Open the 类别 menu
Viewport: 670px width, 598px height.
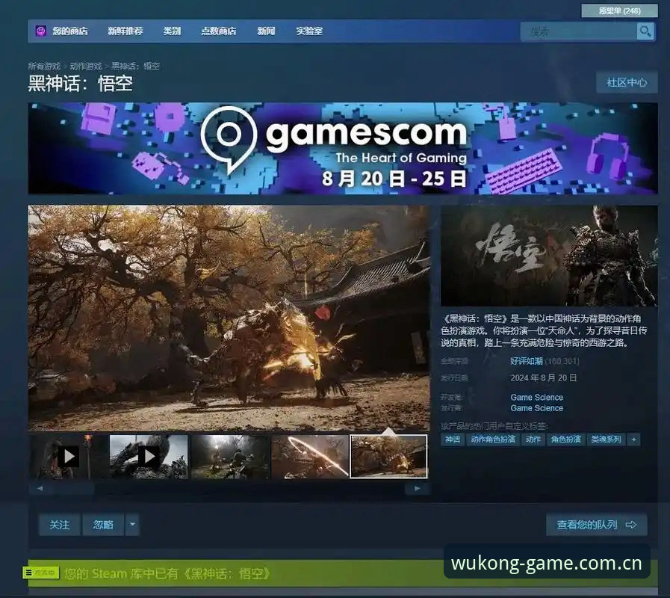(172, 31)
